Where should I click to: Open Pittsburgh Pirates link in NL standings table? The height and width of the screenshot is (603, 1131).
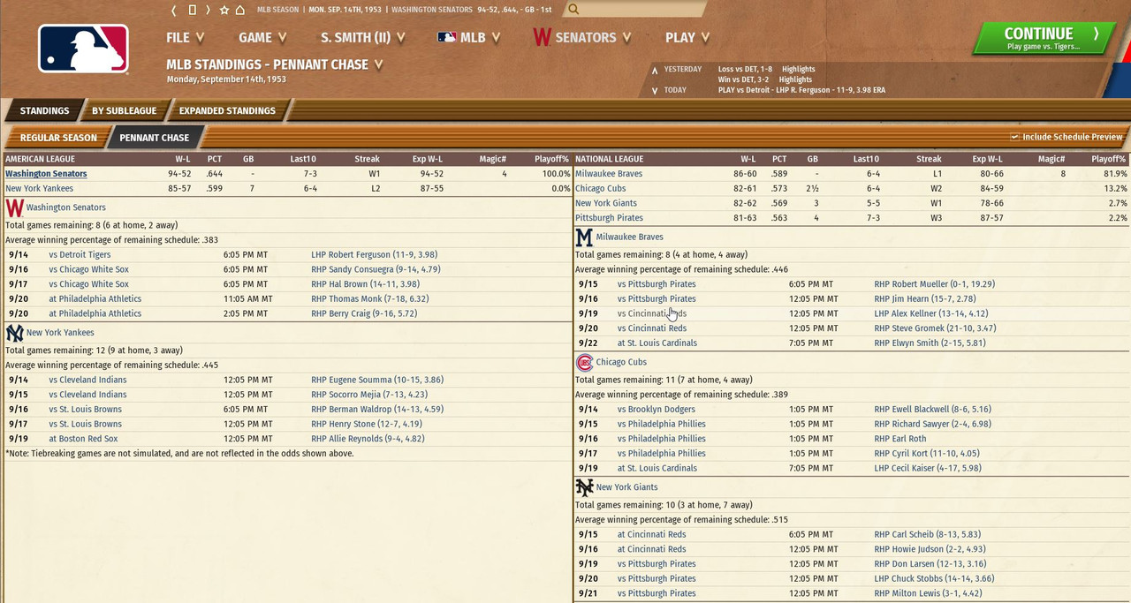tap(609, 218)
